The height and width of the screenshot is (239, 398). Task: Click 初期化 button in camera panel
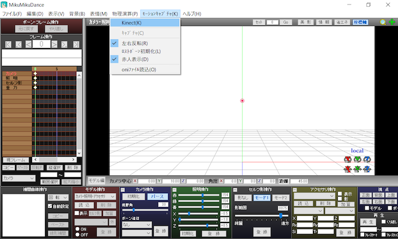(x=134, y=196)
